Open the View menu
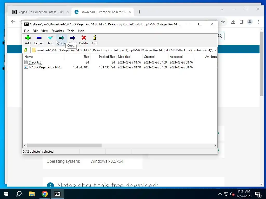 (44, 31)
